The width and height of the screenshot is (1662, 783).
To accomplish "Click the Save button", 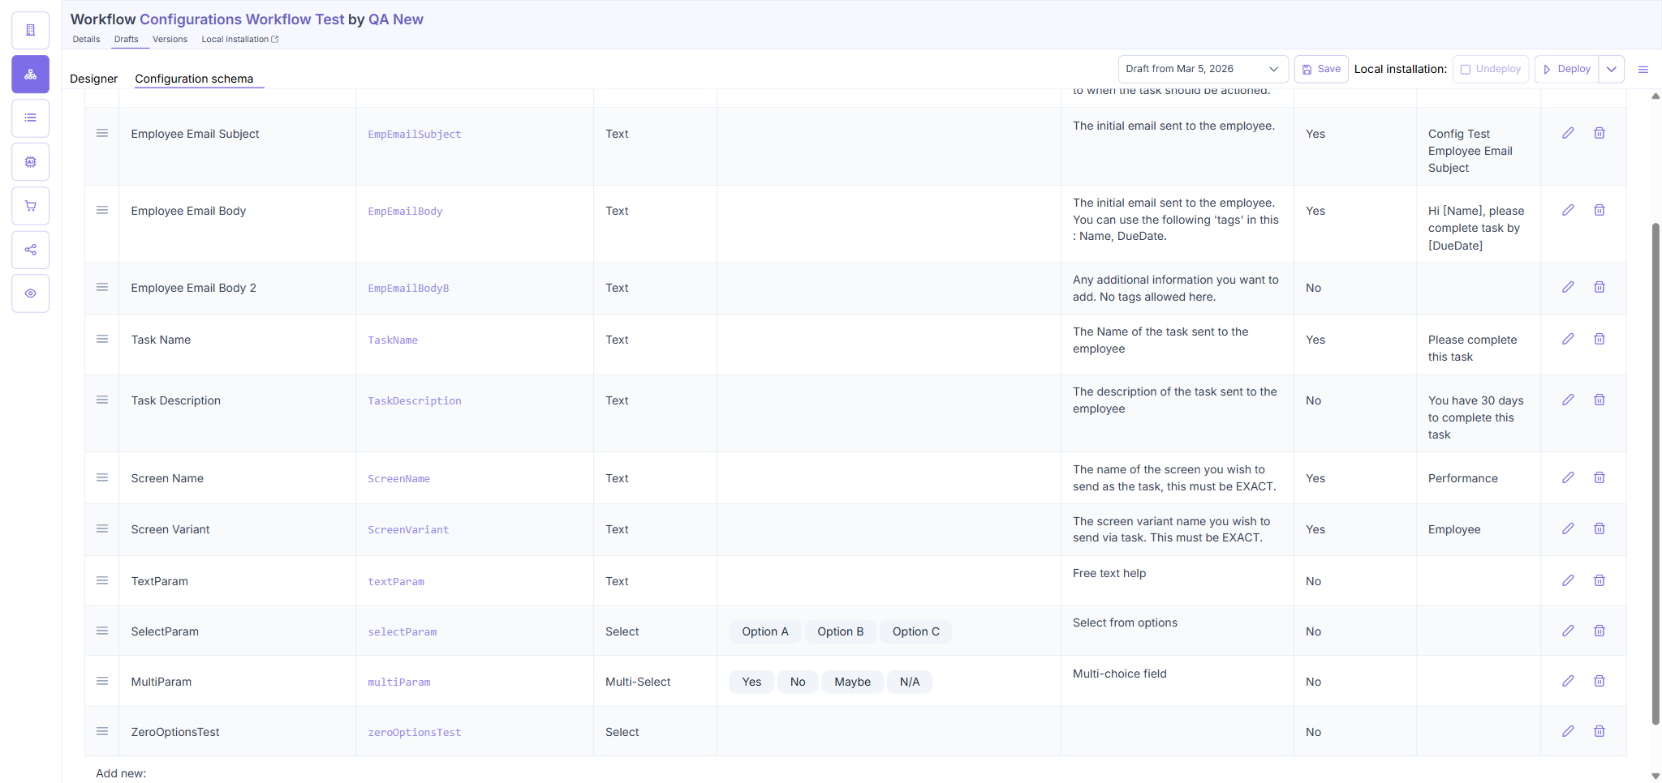I will (1321, 69).
